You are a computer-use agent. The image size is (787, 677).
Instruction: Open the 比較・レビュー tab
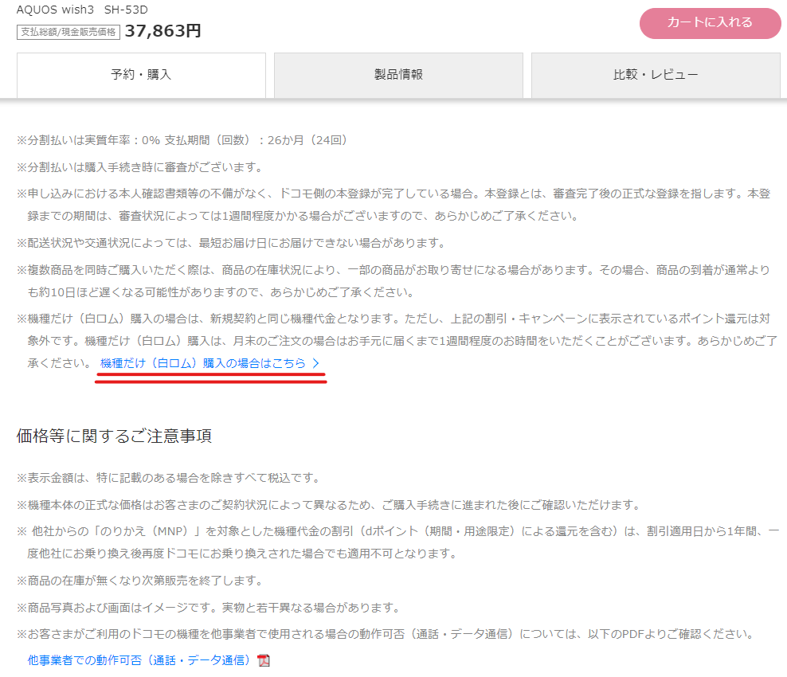656,76
